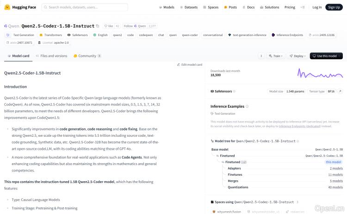Click the Sign Up button

(333, 7)
